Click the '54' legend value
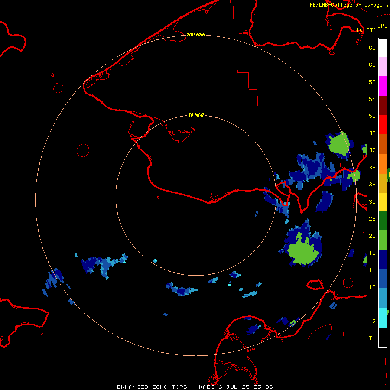390x390 pixels. click(372, 99)
